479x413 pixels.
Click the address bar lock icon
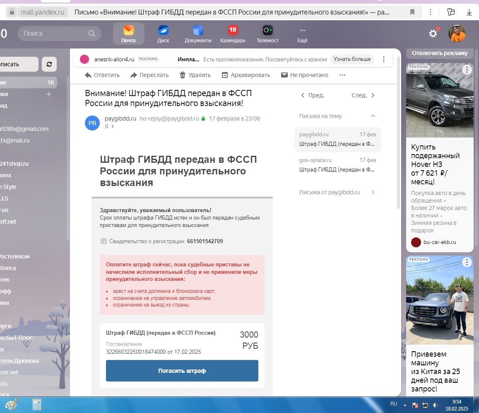[x=12, y=12]
